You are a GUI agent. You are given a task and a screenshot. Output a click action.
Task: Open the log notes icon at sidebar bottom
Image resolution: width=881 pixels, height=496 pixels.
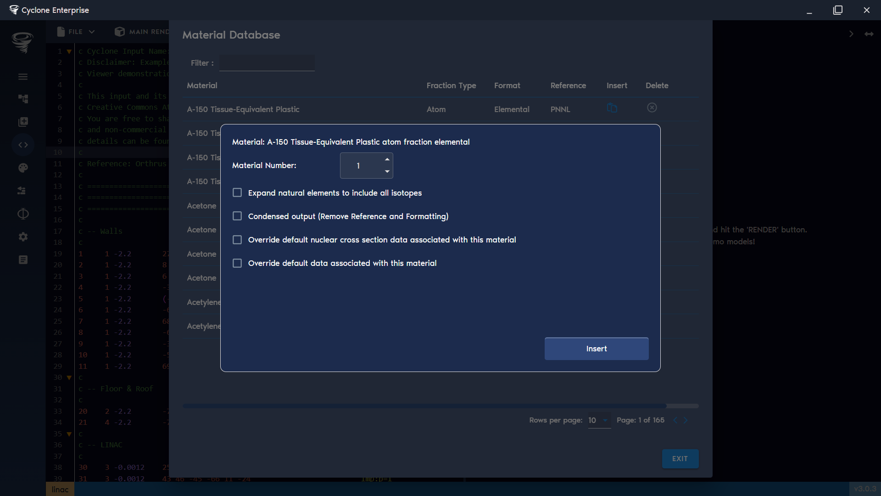(x=23, y=259)
